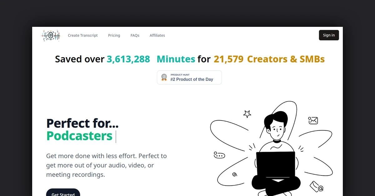Click the green animated word Podcasters
375x196 pixels.
point(79,136)
